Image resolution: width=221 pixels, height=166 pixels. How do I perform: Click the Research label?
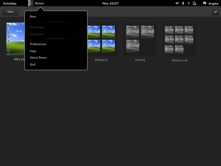tap(101, 60)
